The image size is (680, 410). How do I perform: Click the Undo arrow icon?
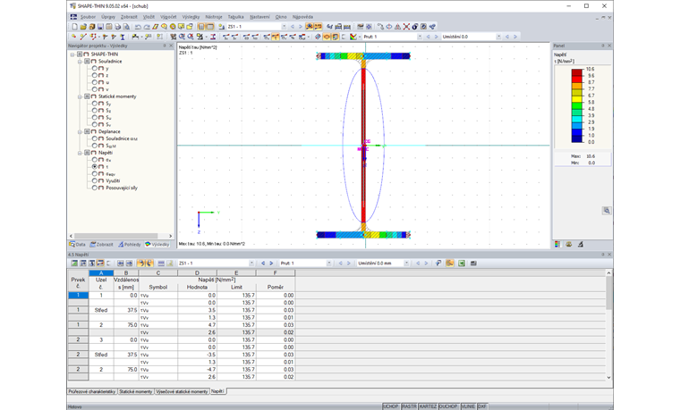pyautogui.click(x=138, y=27)
